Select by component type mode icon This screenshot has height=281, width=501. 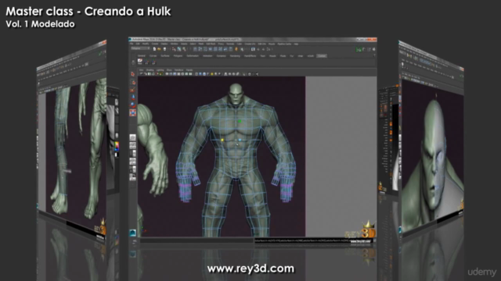pyautogui.click(x=185, y=49)
